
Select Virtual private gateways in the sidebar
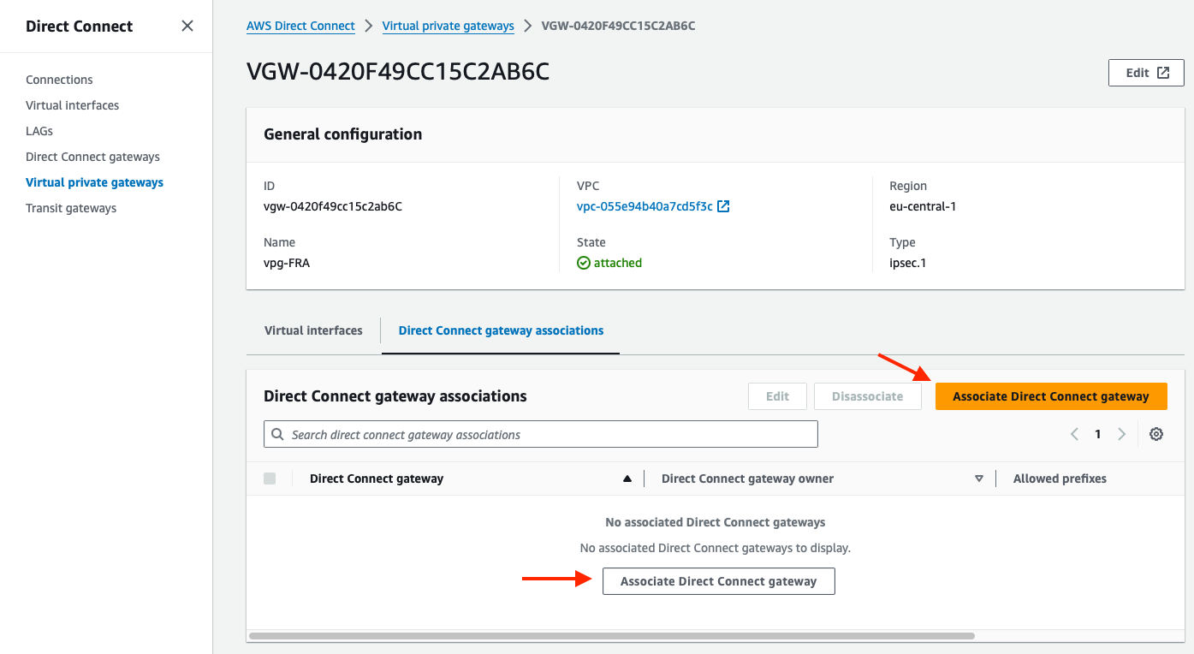coord(94,182)
